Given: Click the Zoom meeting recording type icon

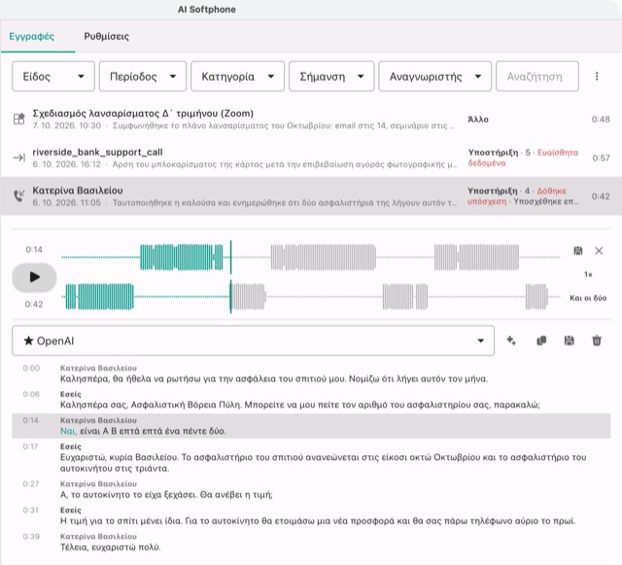Looking at the screenshot, I should point(19,119).
